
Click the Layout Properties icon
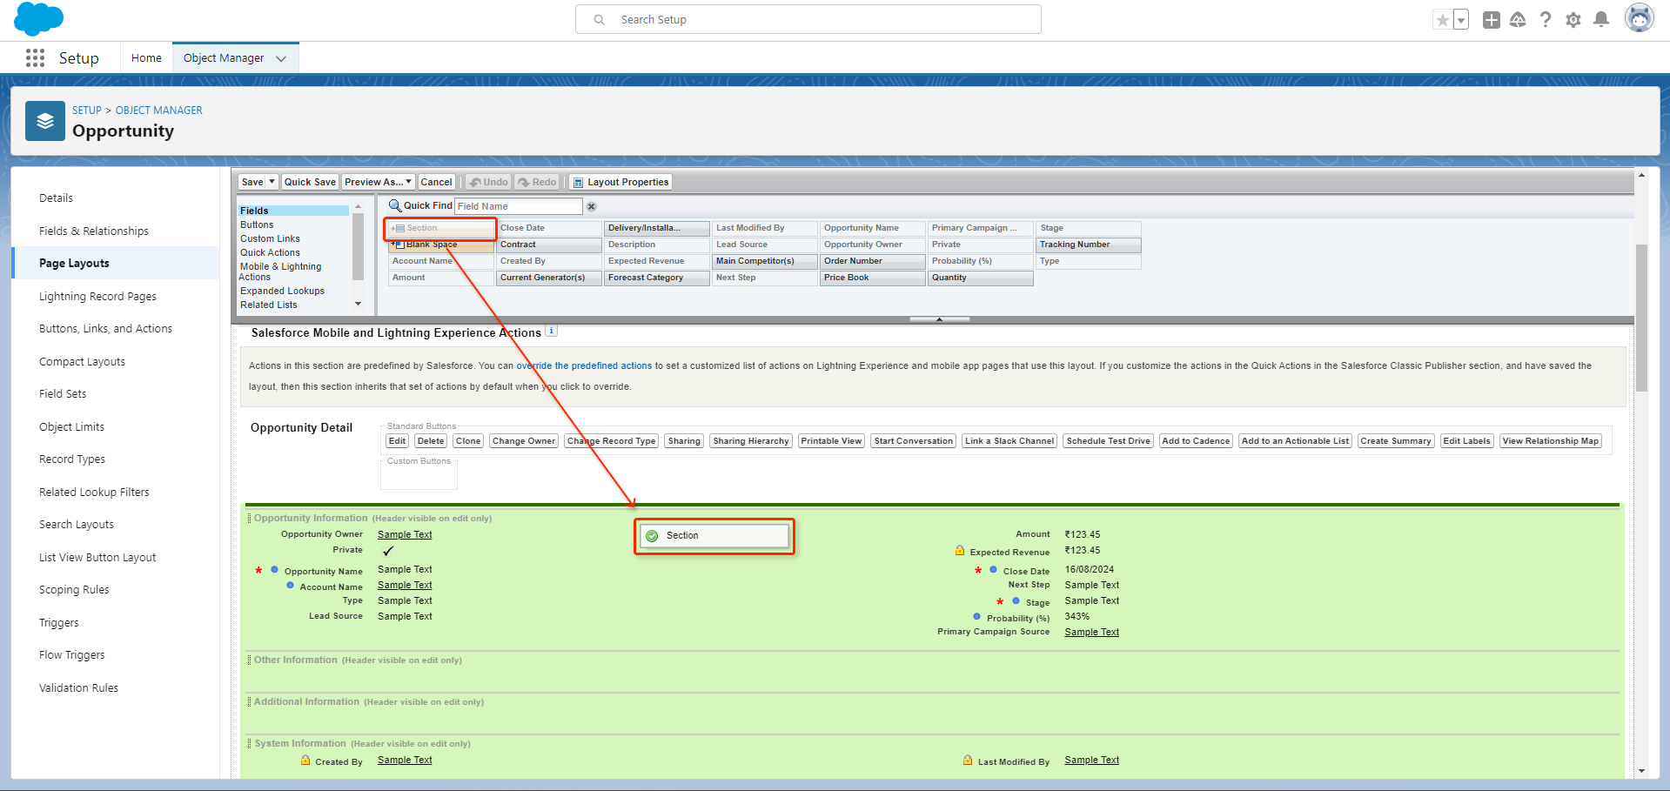click(579, 183)
